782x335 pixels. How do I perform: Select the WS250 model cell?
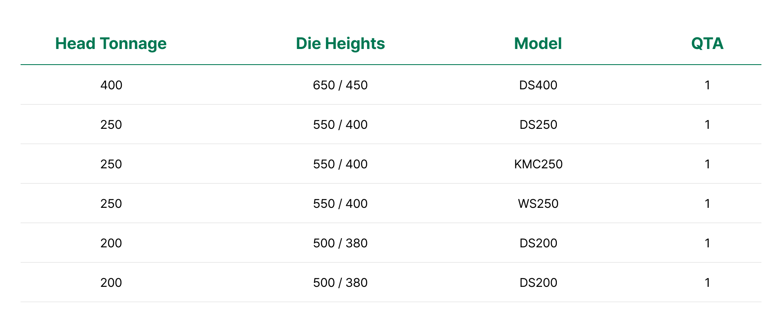tap(538, 204)
